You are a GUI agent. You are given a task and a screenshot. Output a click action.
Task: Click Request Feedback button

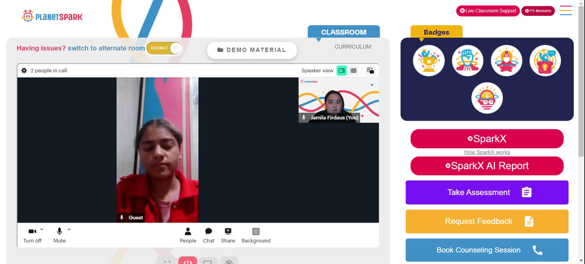(x=487, y=221)
